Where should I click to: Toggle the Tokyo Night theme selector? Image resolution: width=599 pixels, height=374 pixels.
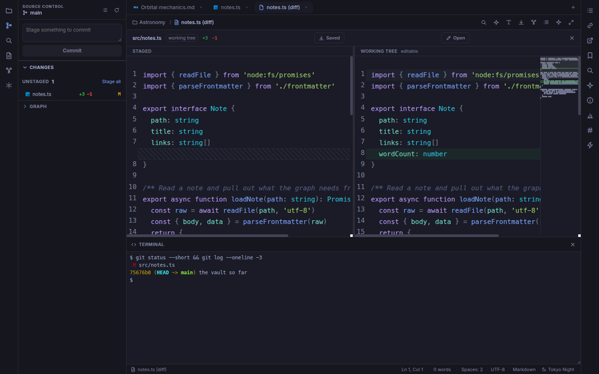point(558,369)
